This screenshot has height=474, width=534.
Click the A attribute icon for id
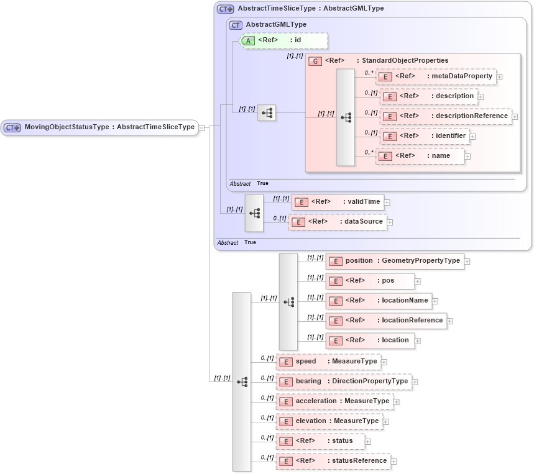(248, 41)
